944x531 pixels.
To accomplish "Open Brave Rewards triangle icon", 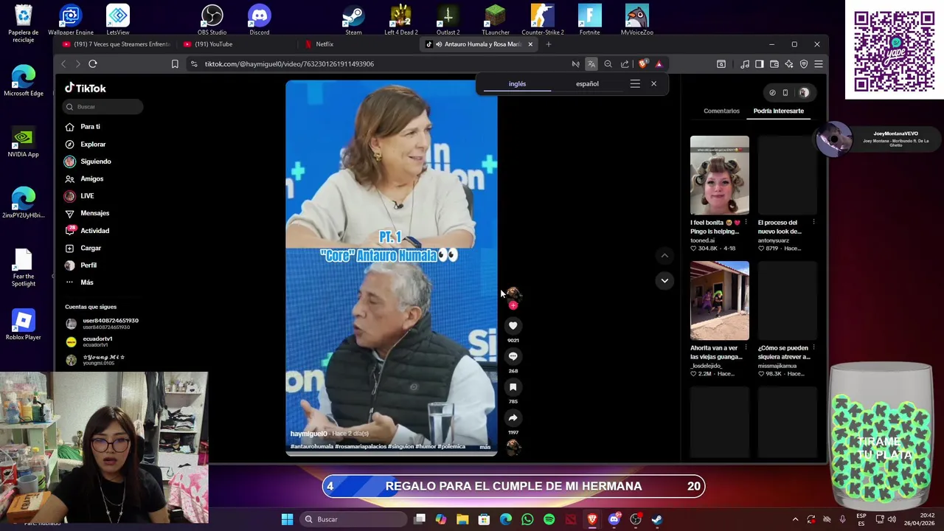I will click(659, 64).
